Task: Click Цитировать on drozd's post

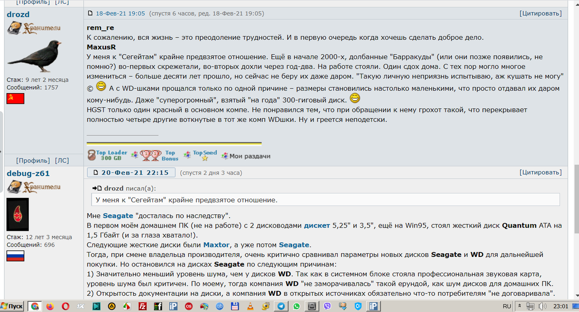Action: tap(541, 14)
